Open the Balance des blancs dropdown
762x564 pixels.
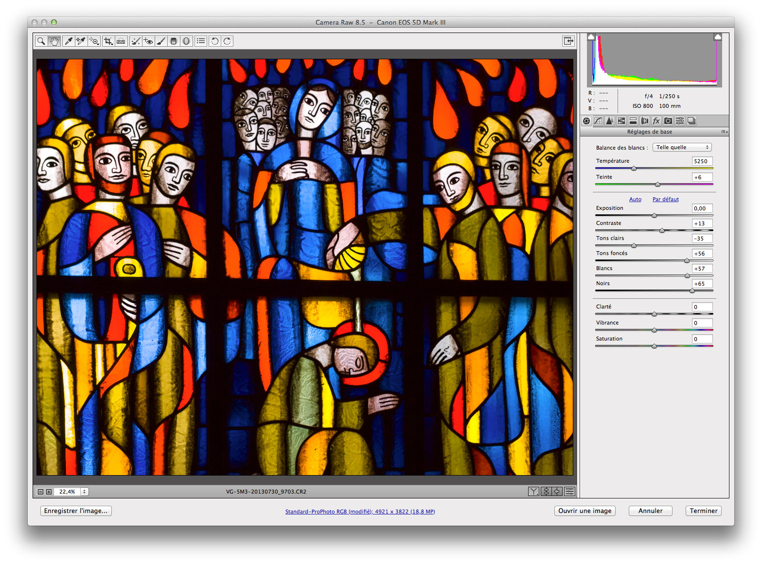(x=682, y=147)
